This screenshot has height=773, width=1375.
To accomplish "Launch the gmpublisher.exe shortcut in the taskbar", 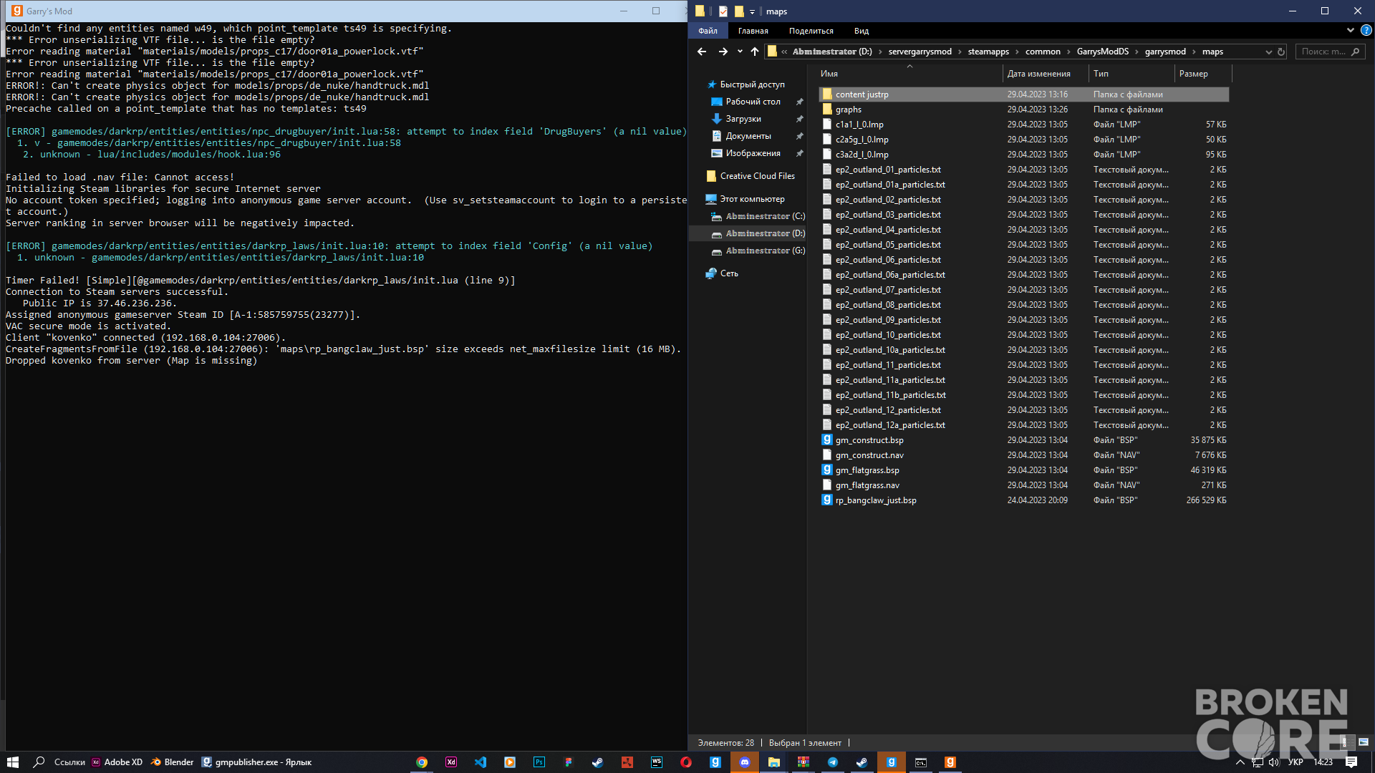I will point(256,762).
